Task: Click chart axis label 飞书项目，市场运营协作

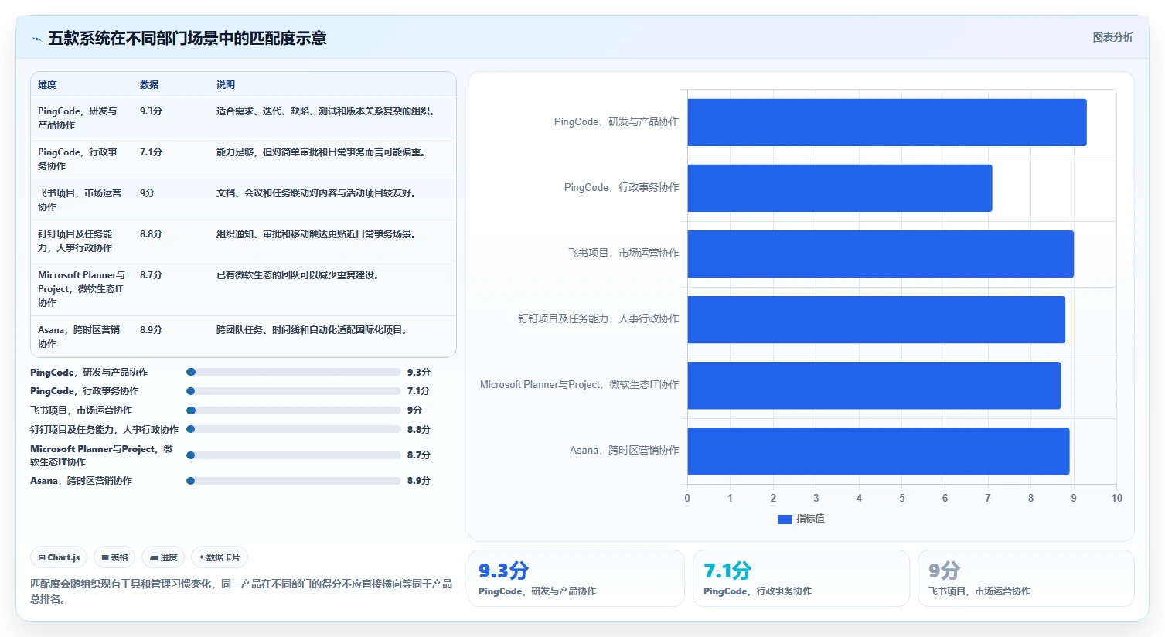Action: pos(624,253)
